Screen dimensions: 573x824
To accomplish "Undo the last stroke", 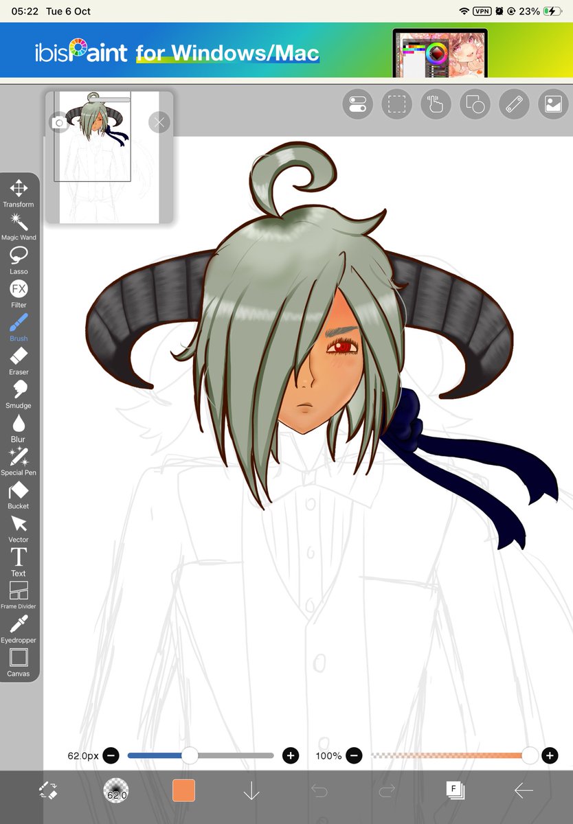I will click(319, 791).
